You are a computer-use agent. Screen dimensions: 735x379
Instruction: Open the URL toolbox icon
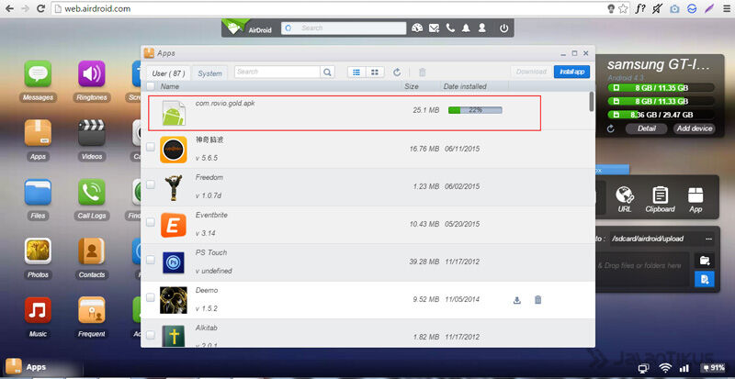(x=625, y=198)
